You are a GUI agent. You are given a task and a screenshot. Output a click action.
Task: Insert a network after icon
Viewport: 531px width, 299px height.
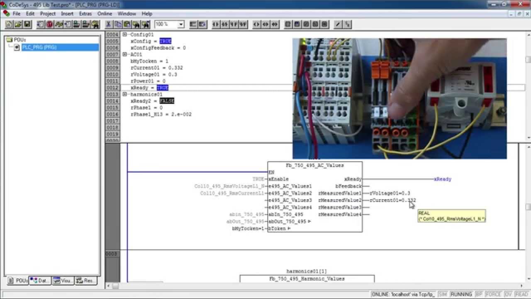point(202,25)
